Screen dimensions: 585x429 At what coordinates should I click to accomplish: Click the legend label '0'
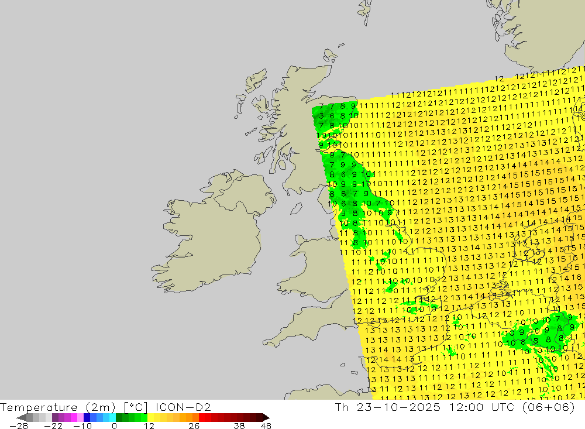[x=114, y=425]
